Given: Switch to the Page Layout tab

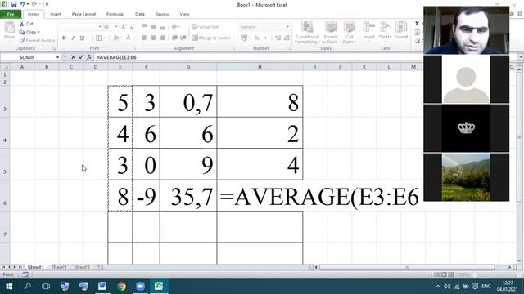Looking at the screenshot, I should coord(84,14).
